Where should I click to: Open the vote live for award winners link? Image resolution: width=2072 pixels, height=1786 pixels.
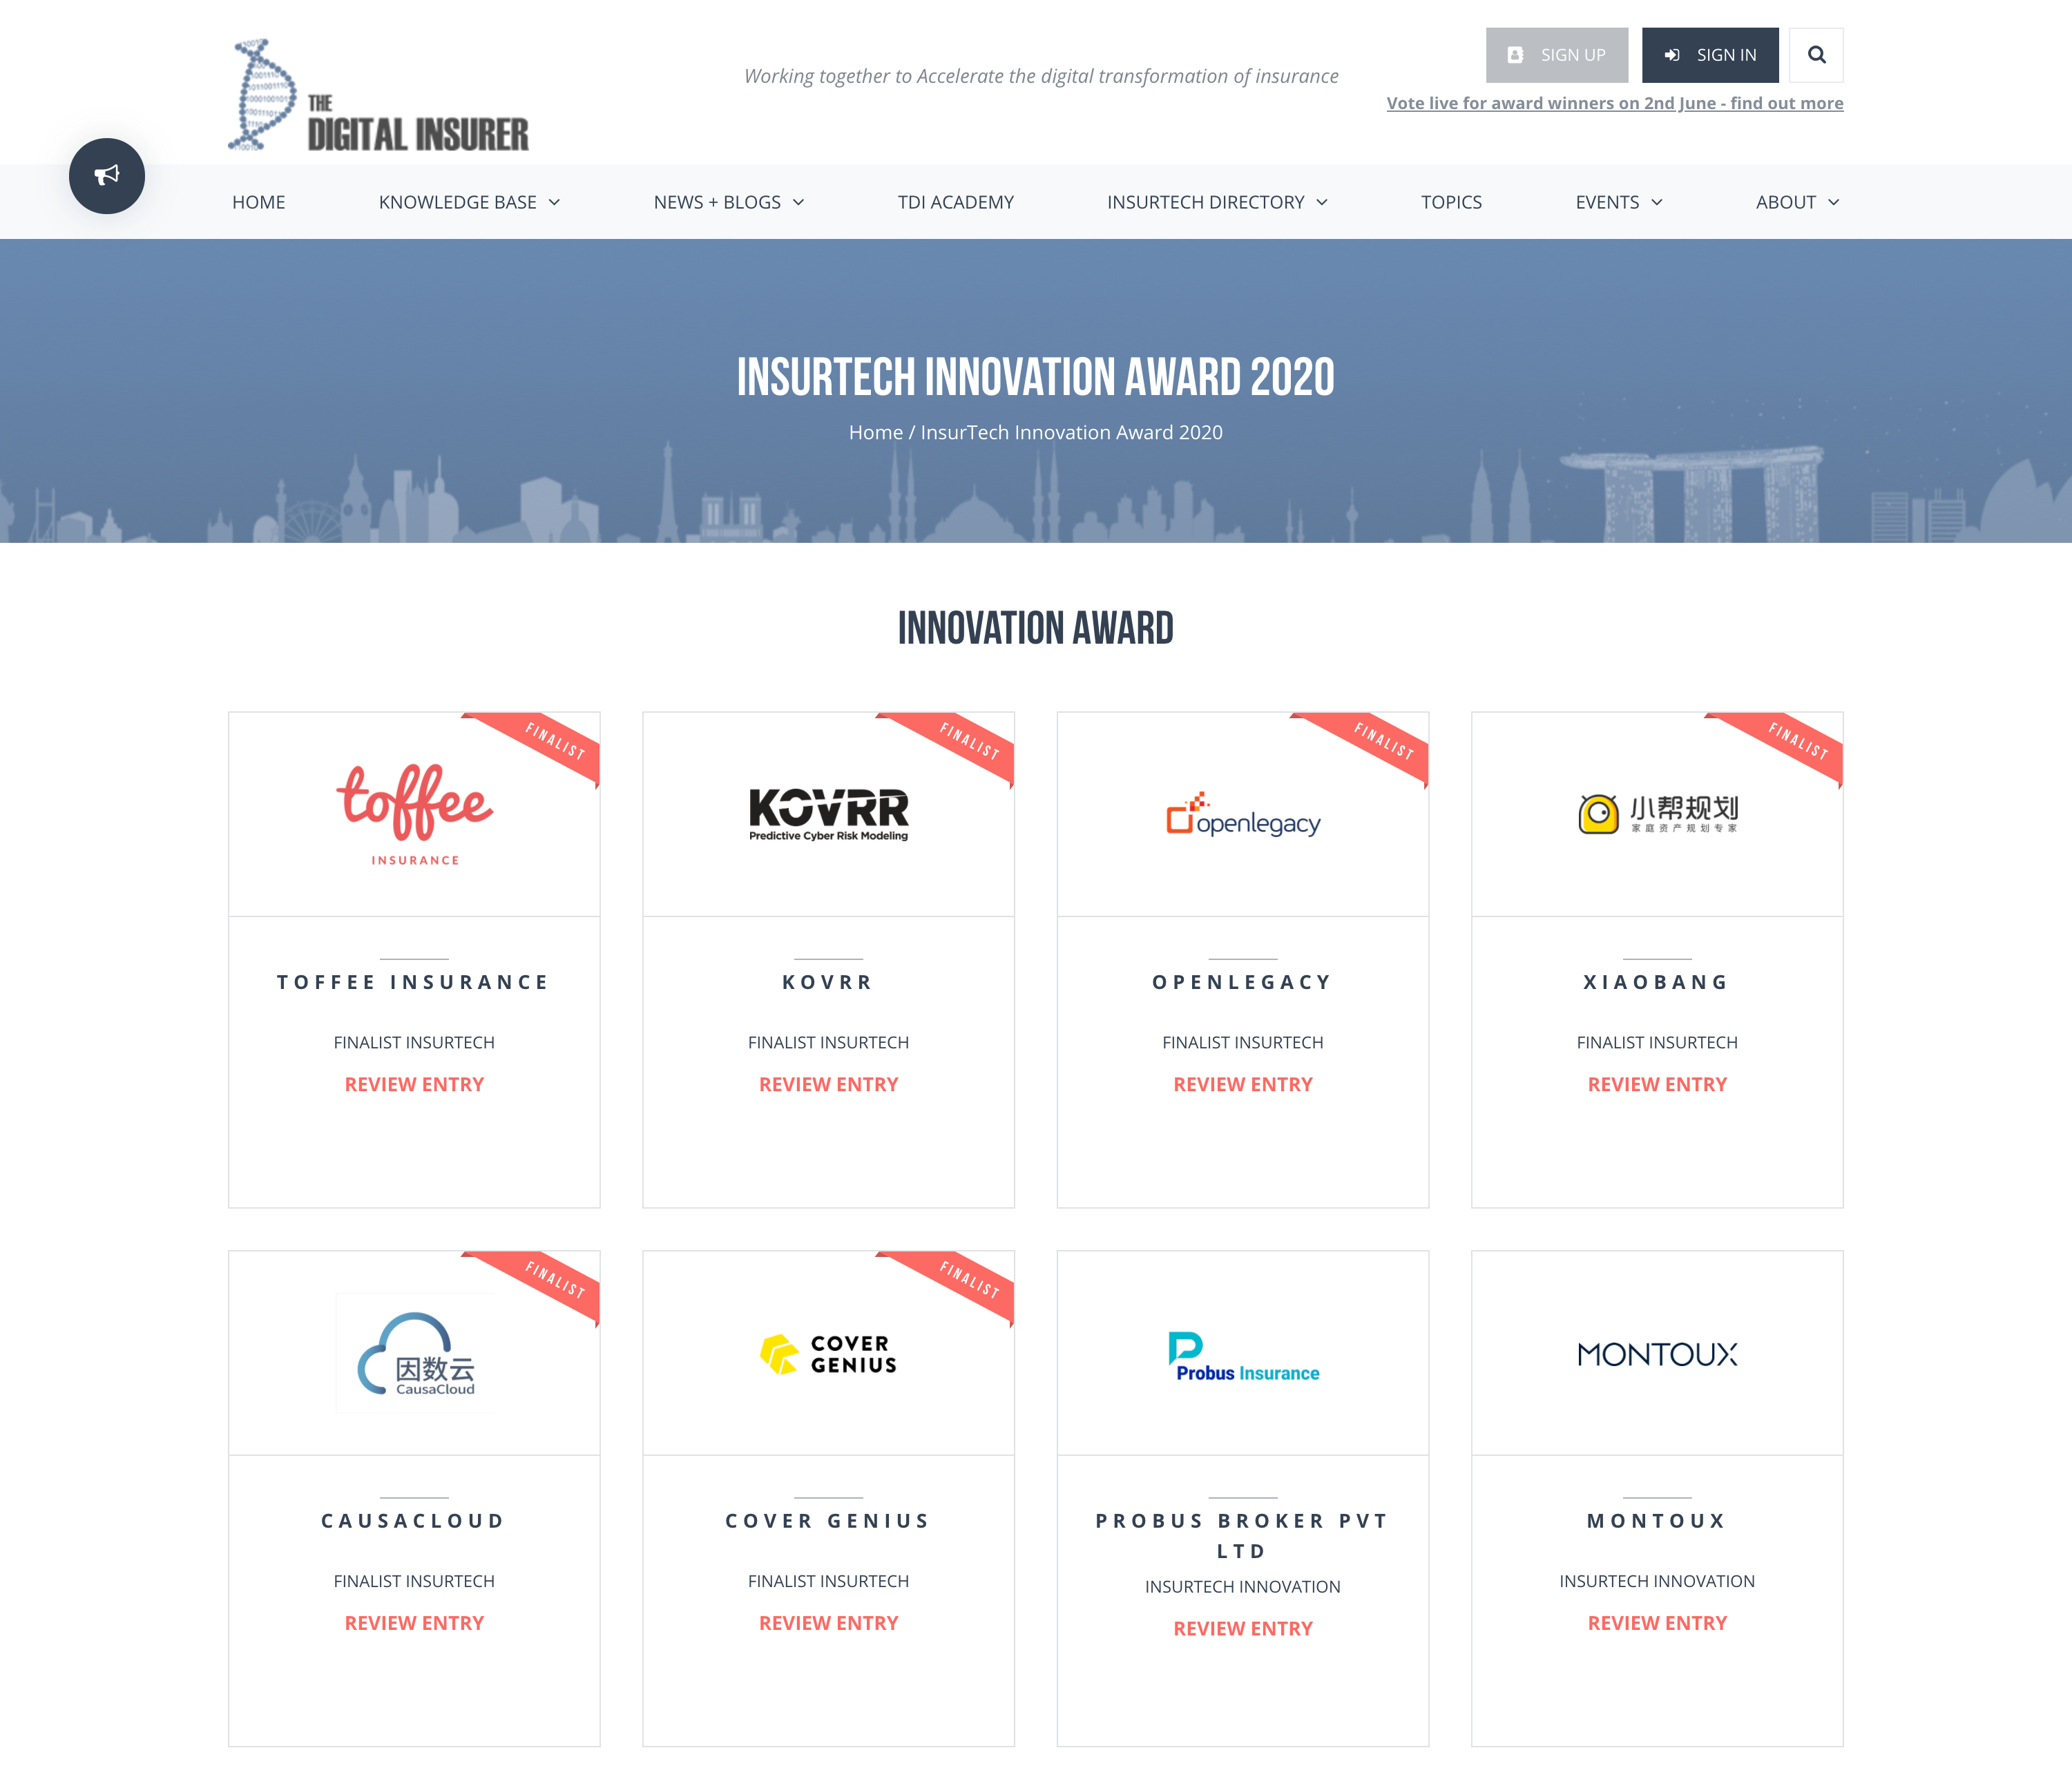(x=1614, y=103)
